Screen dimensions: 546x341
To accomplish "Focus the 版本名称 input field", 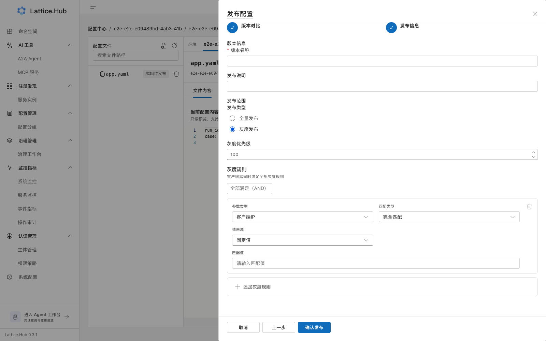I will (382, 61).
